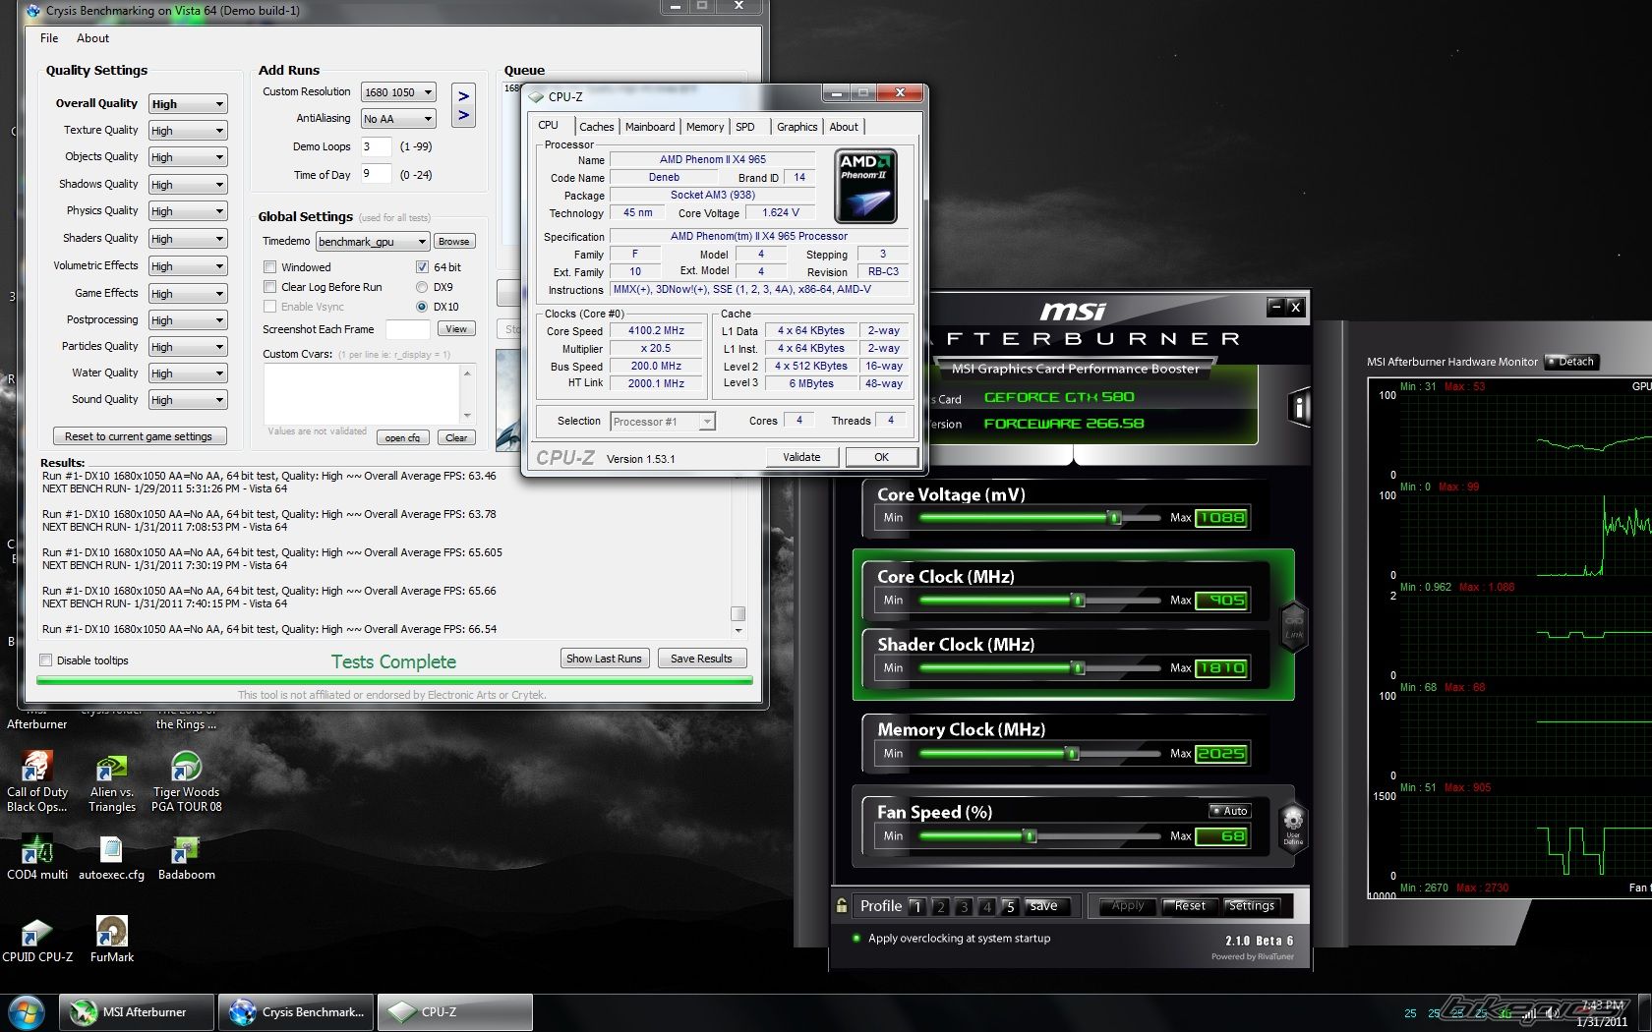Image resolution: width=1652 pixels, height=1032 pixels.
Task: Launch CPUID CPU-Z desktop shortcut
Action: tap(37, 939)
